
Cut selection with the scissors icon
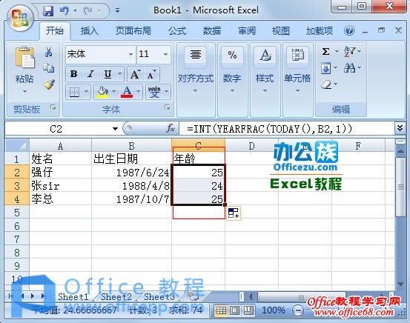(49, 52)
